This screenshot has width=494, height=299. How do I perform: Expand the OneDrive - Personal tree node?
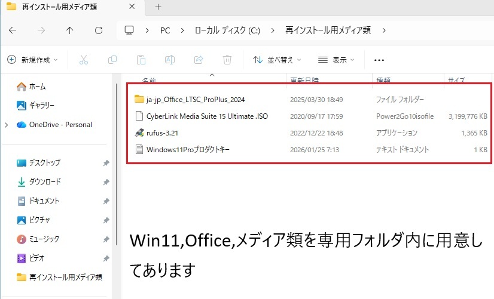(x=7, y=125)
